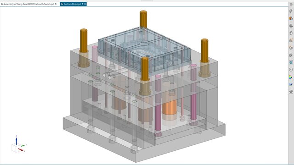Open the Part Navigator icon in sidebar
The height and width of the screenshot is (165, 294).
pos(291,26)
